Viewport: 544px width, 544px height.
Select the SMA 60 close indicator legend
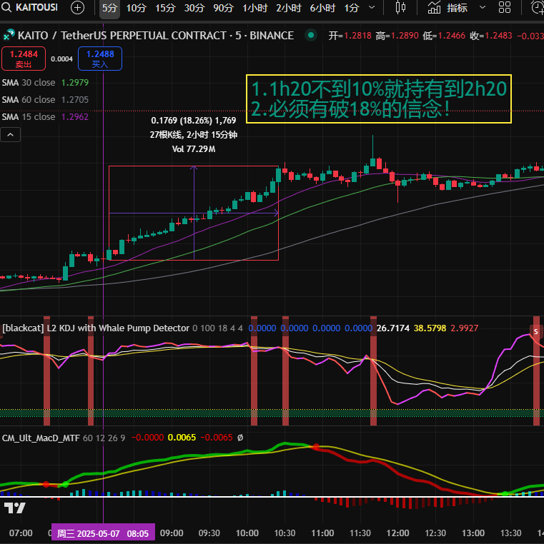(x=45, y=99)
